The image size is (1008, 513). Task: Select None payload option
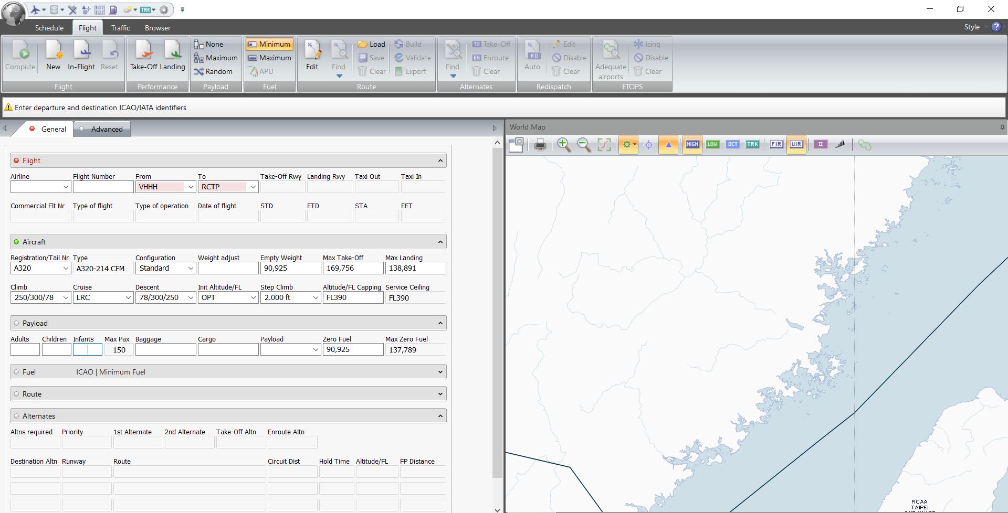click(x=208, y=44)
